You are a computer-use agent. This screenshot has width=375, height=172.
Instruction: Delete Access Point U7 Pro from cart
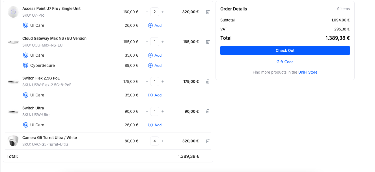click(x=208, y=12)
